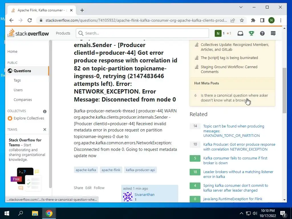This screenshot has height=219, width=292.
Task: Click Explore Collectives link
Action: (x=29, y=118)
